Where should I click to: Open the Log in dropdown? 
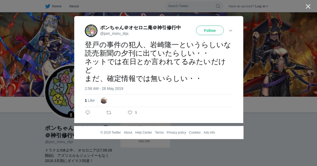(262, 6)
